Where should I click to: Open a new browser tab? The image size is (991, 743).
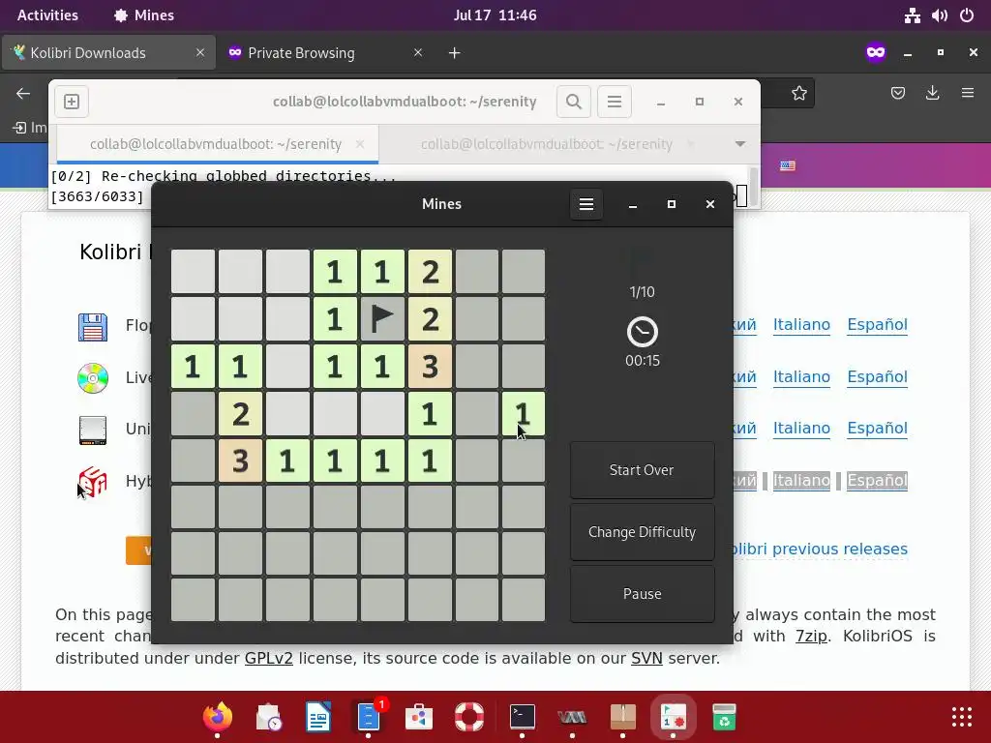point(455,53)
